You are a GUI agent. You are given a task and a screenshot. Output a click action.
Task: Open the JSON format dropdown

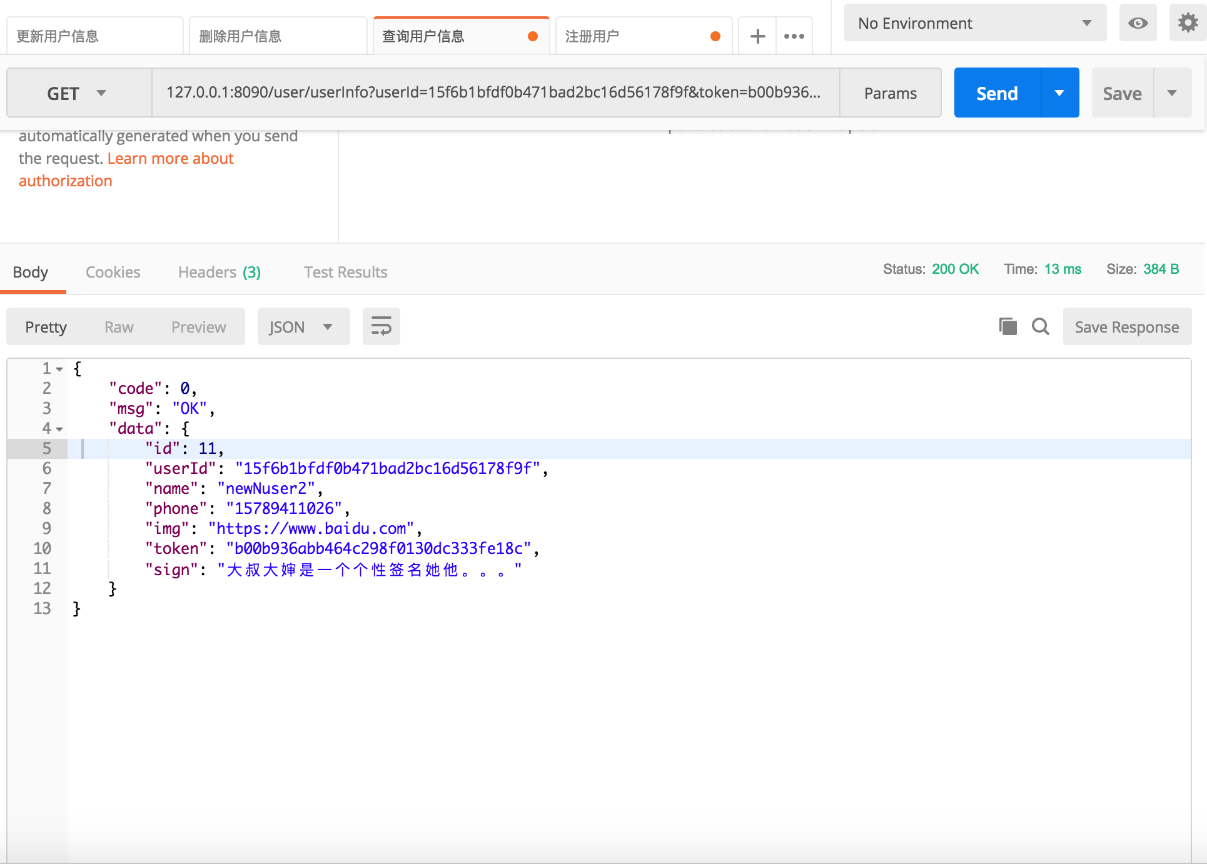click(303, 327)
